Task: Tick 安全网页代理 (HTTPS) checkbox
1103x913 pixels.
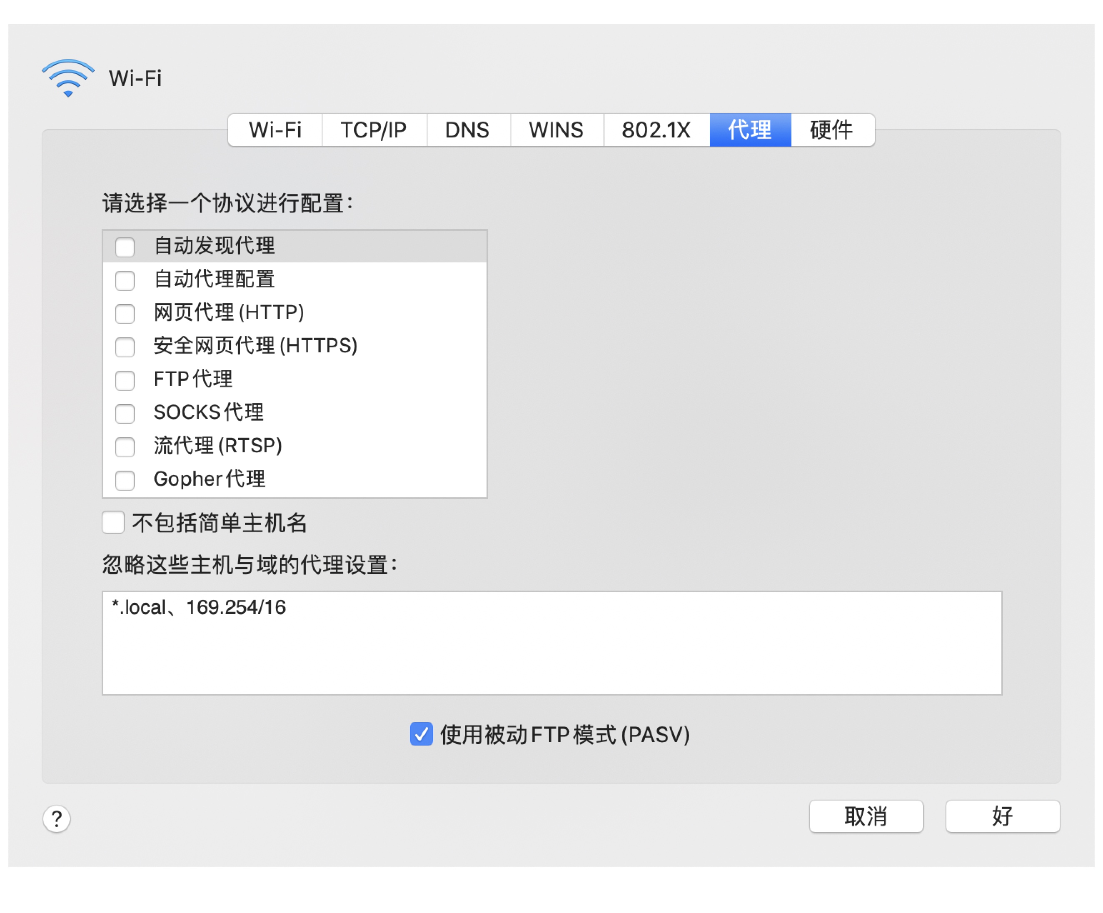Action: pos(125,347)
